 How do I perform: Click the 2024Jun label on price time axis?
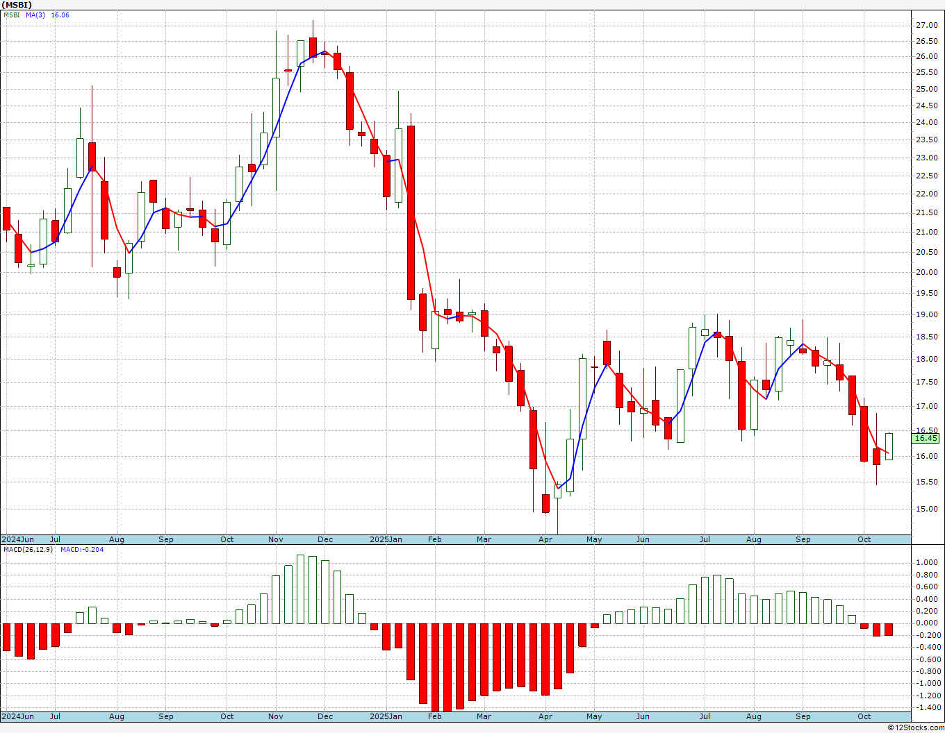tap(17, 539)
